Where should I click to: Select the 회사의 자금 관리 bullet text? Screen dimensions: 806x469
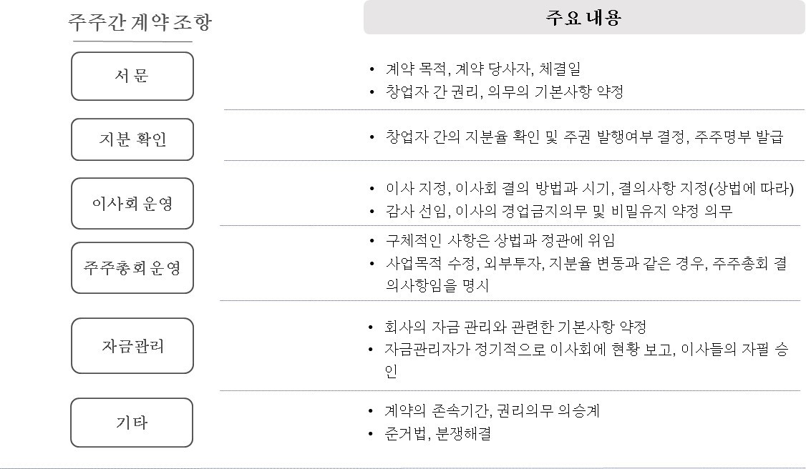[x=515, y=327]
